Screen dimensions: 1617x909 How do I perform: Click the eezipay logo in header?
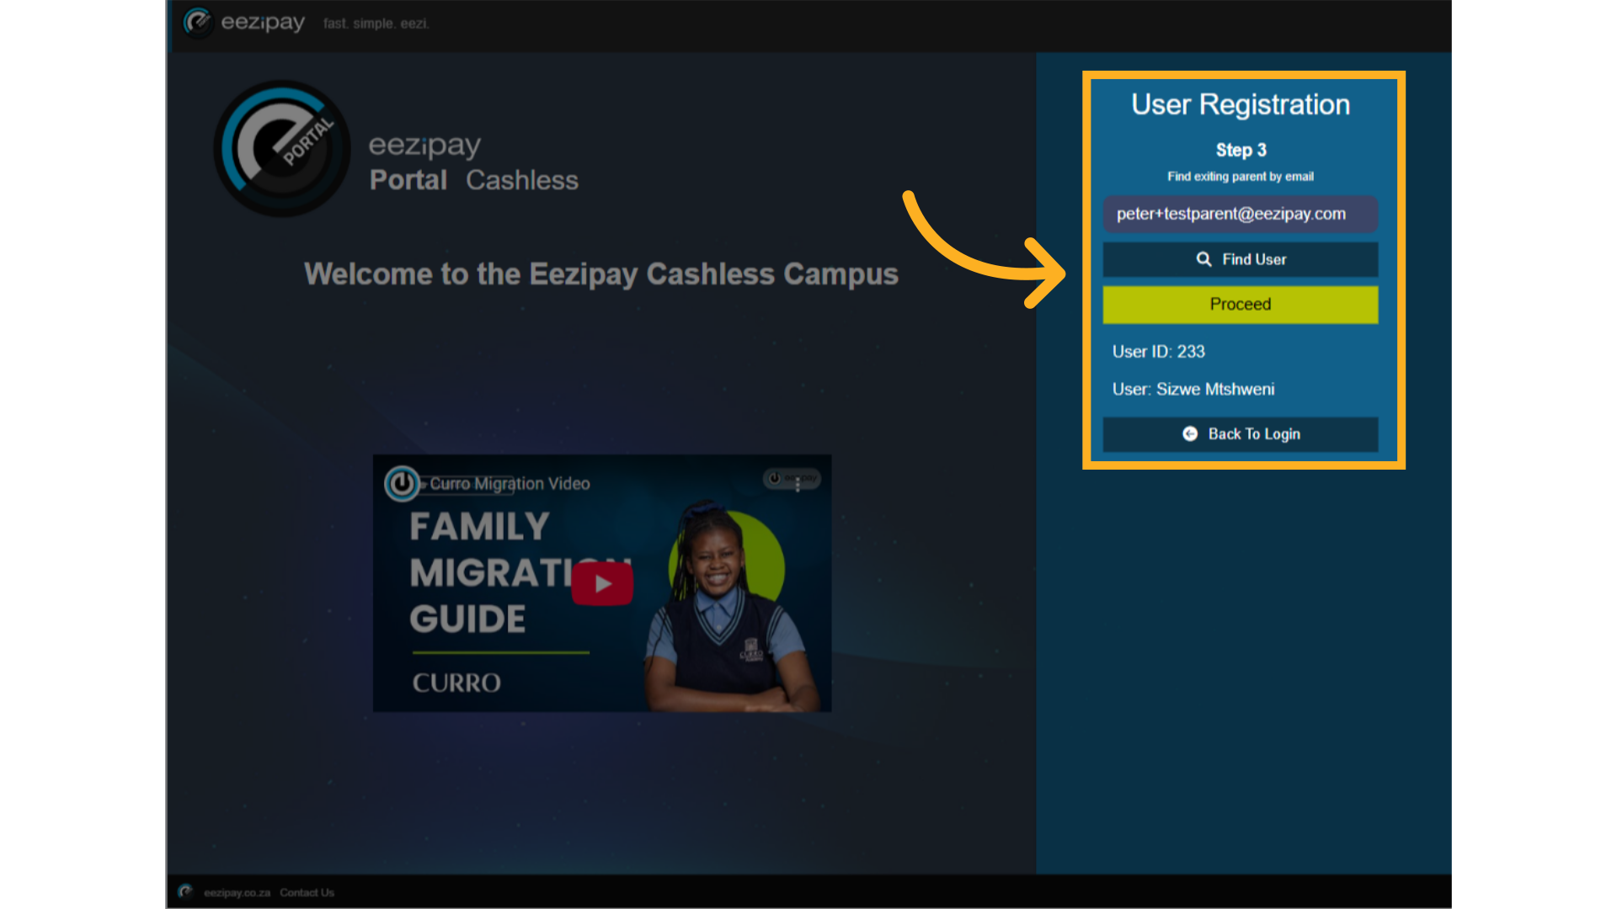[244, 23]
